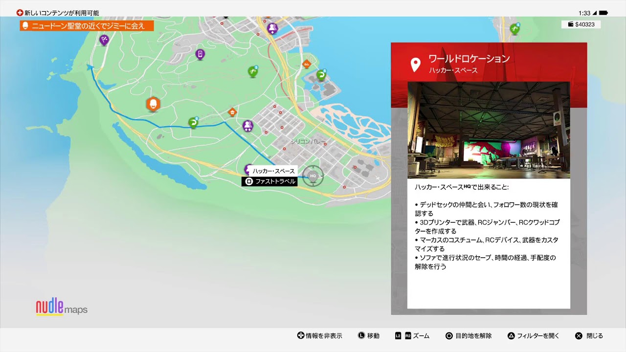Click the green marker near the harbor island
This screenshot has height=352, width=626.
321,75
